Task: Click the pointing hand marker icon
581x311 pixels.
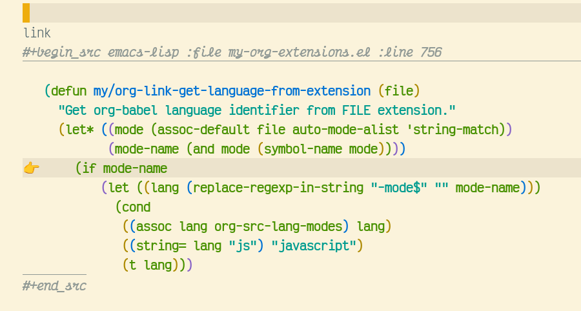Action: (31, 168)
